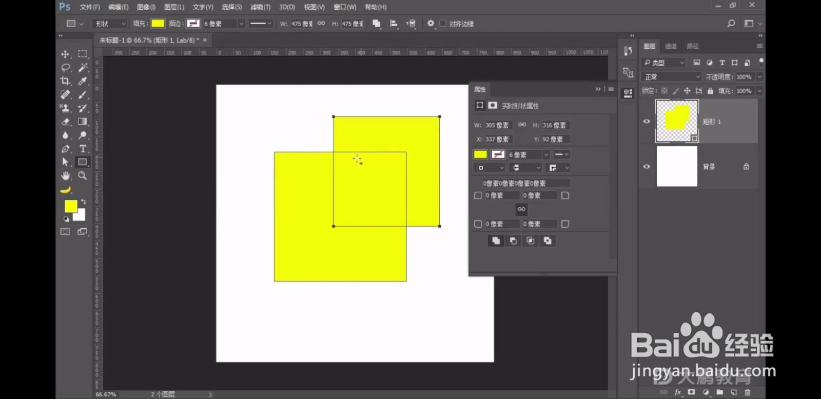Image resolution: width=821 pixels, height=399 pixels.
Task: Select the Pen tool
Action: pos(65,149)
